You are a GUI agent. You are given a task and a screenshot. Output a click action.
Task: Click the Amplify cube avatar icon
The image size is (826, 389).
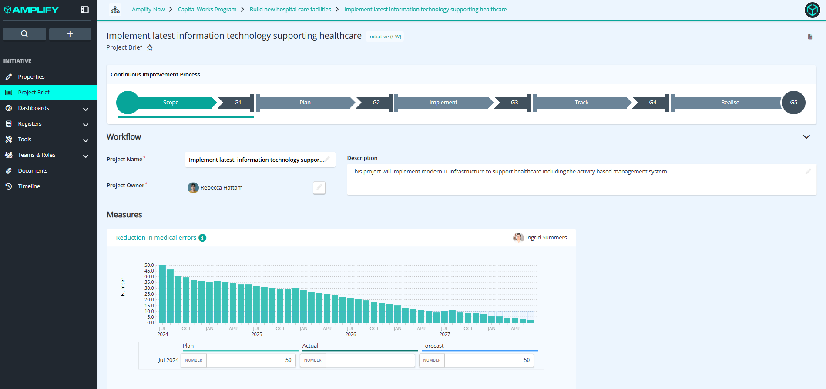[x=812, y=10]
